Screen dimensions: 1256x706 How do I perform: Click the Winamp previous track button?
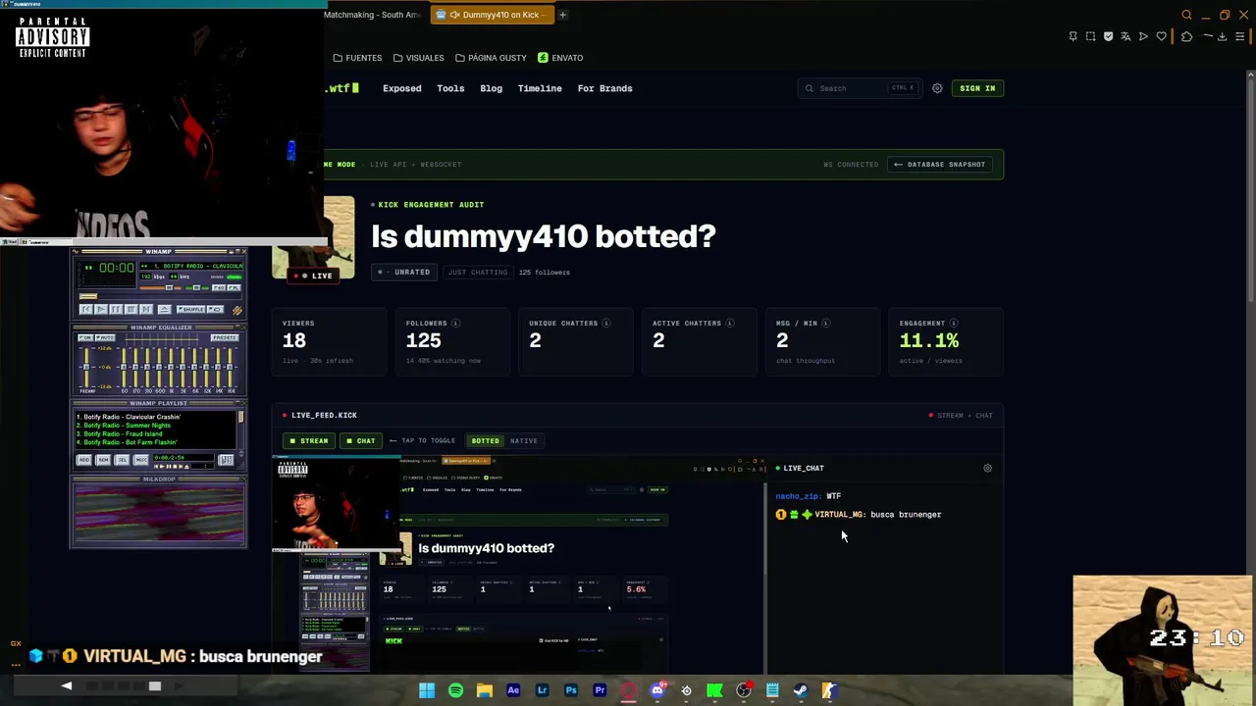tap(86, 309)
